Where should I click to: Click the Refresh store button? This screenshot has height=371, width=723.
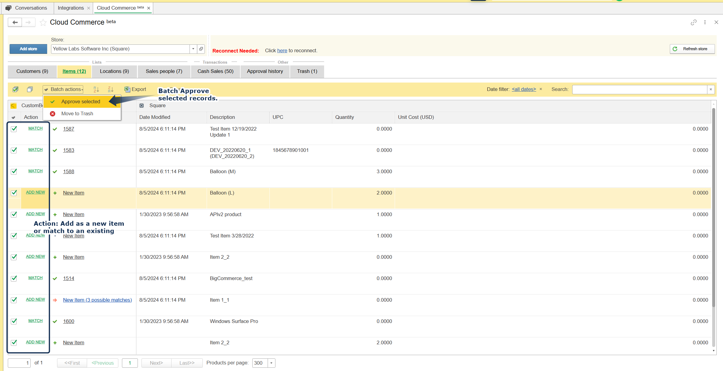pyautogui.click(x=692, y=49)
